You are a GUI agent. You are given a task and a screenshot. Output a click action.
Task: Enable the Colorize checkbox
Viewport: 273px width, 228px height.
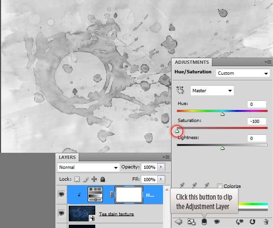coord(220,186)
